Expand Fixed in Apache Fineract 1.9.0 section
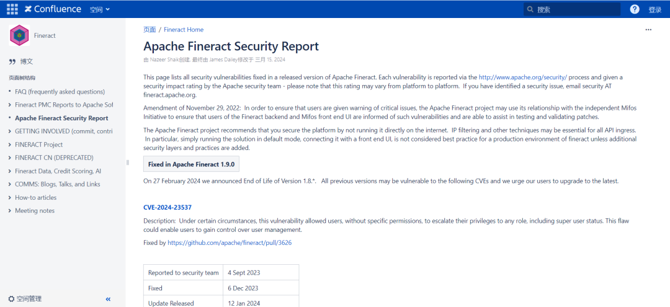The height and width of the screenshot is (307, 670). (192, 164)
